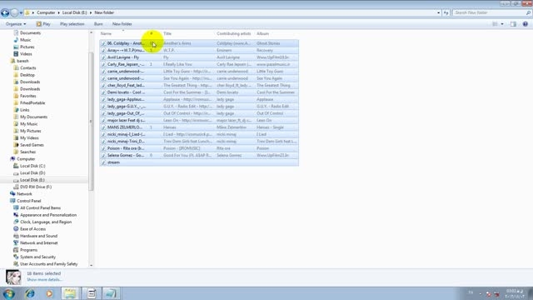Click Burn in the toolbar
Viewport: 533px width, 300px height.
point(98,24)
